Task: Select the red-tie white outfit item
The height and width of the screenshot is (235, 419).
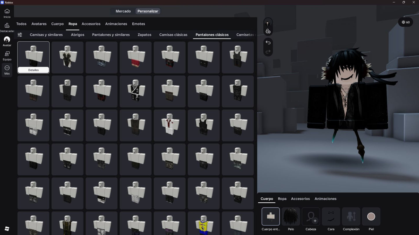Action: (x=170, y=125)
